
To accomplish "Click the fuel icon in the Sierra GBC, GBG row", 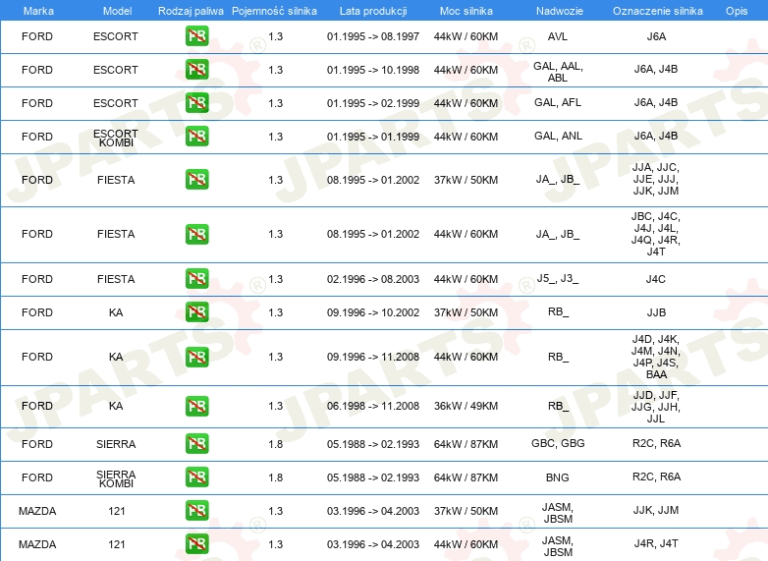I will [x=196, y=444].
